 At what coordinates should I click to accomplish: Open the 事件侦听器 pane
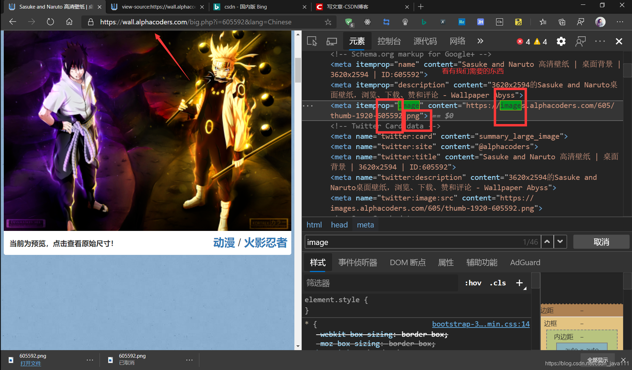tap(358, 262)
